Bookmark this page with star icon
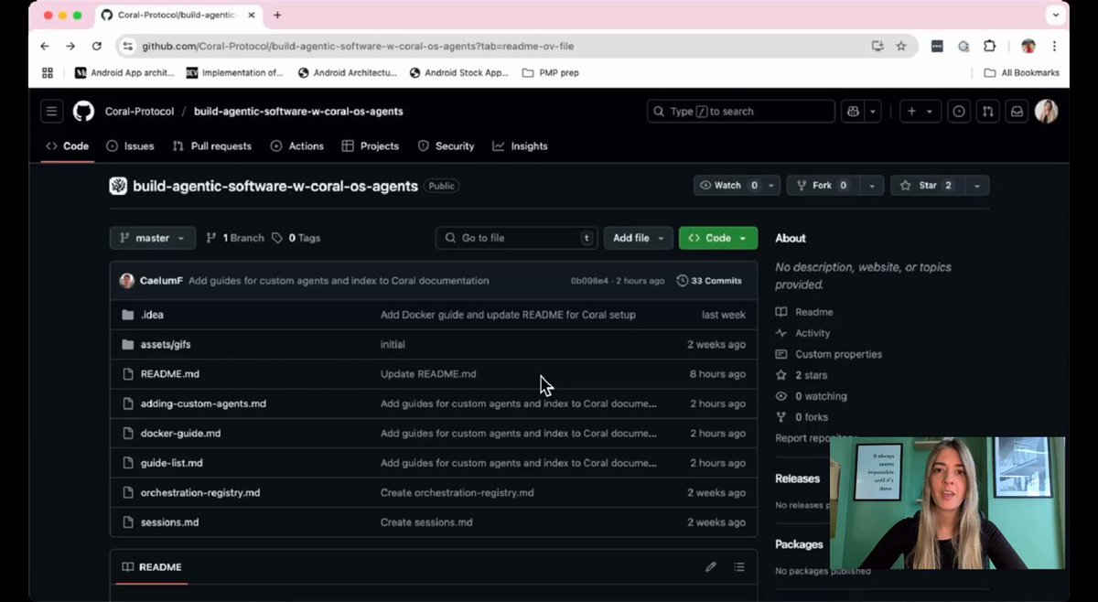The image size is (1098, 602). (x=901, y=46)
